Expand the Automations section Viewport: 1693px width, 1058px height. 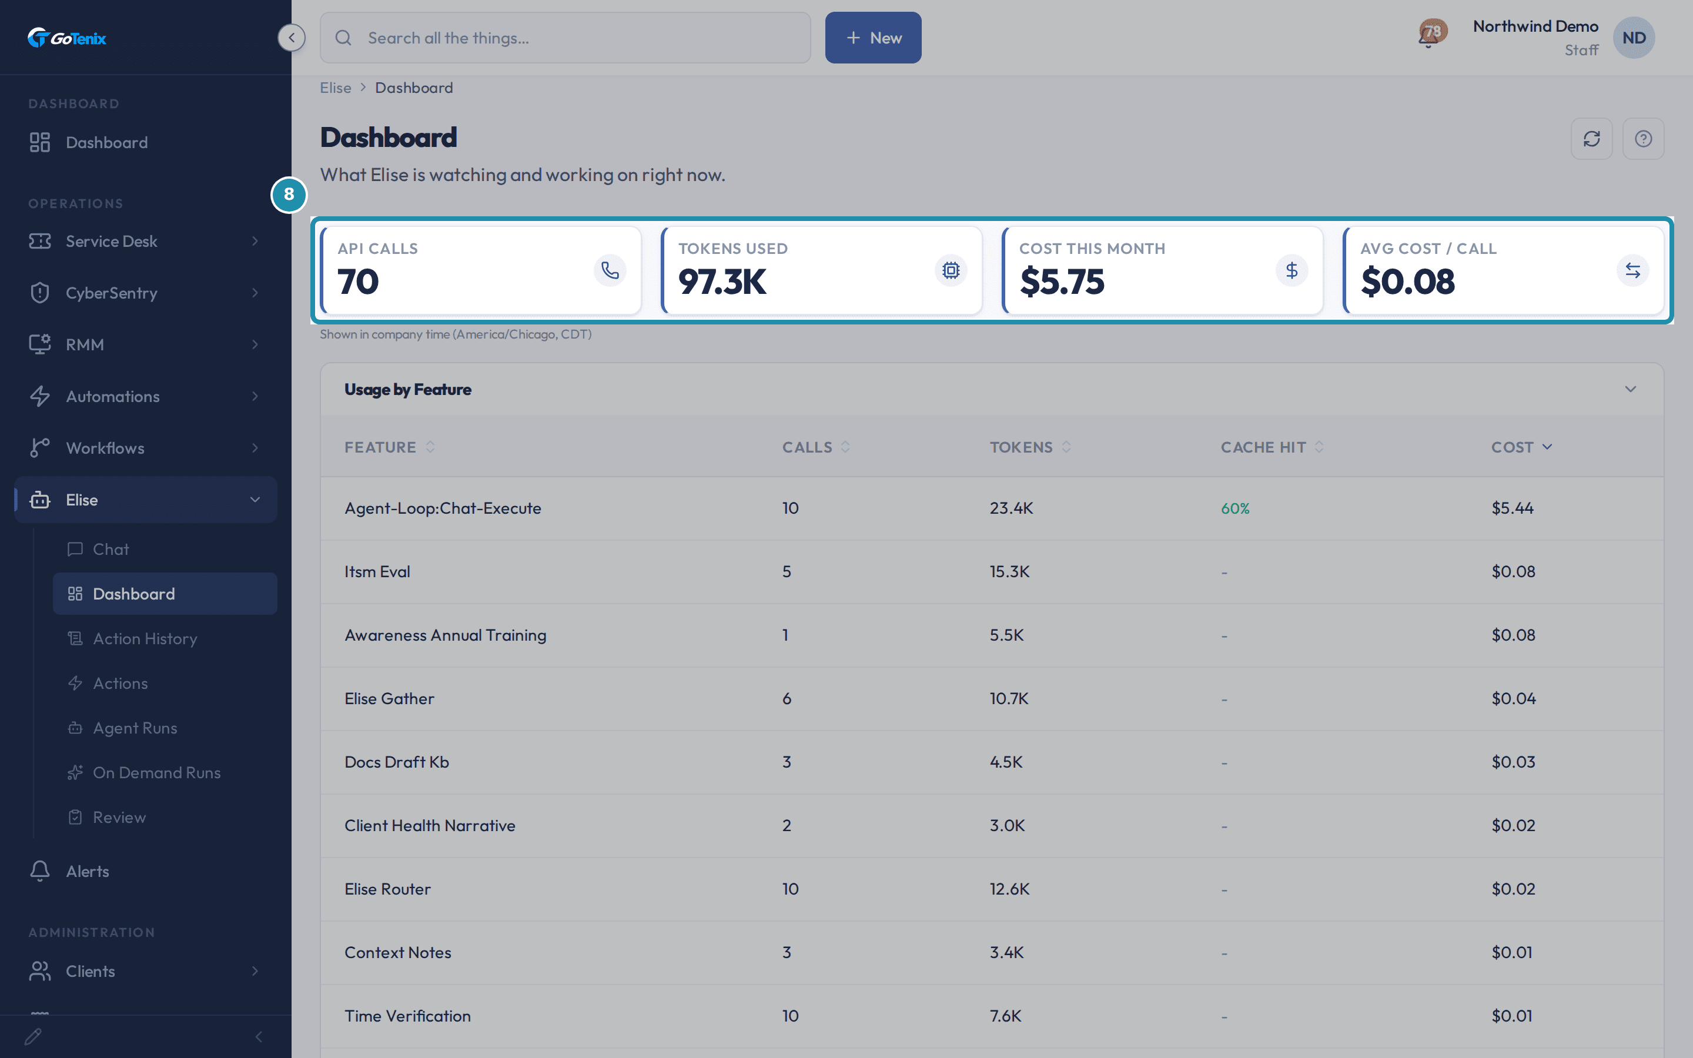pyautogui.click(x=146, y=396)
